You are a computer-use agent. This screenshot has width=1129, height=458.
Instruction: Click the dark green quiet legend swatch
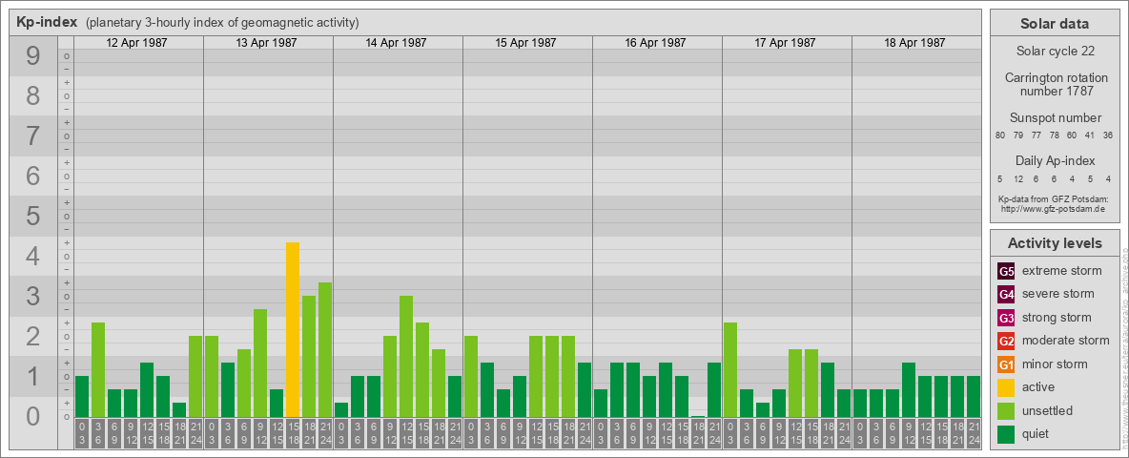pos(1007,434)
